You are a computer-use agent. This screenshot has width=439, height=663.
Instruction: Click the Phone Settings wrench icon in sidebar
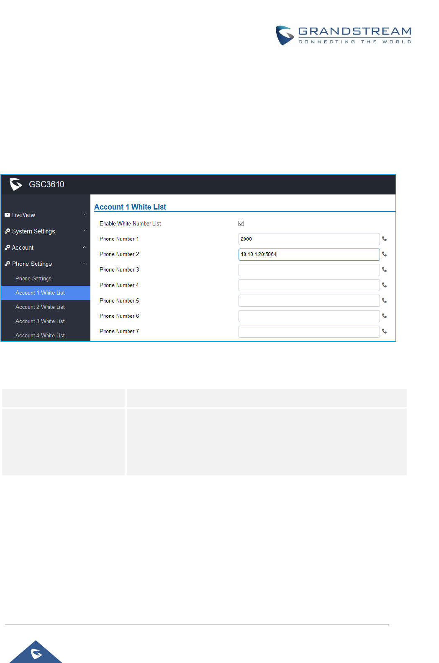click(x=7, y=264)
